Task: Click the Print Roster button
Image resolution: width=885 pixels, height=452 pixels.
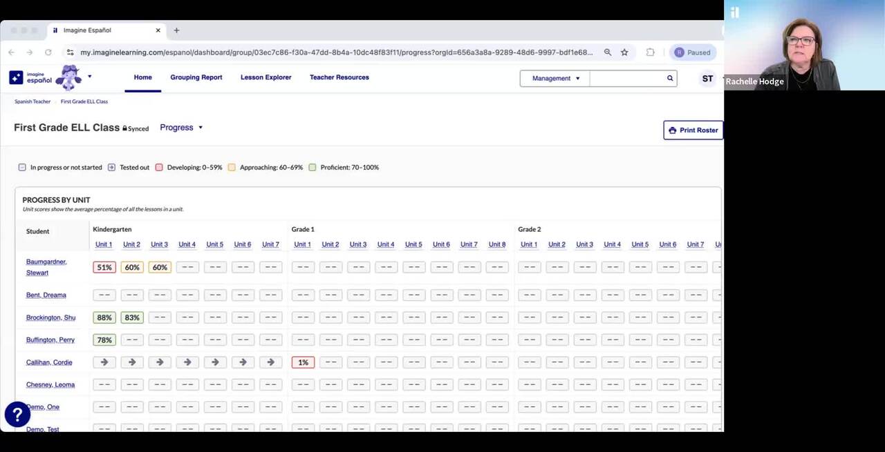Action: (x=693, y=130)
